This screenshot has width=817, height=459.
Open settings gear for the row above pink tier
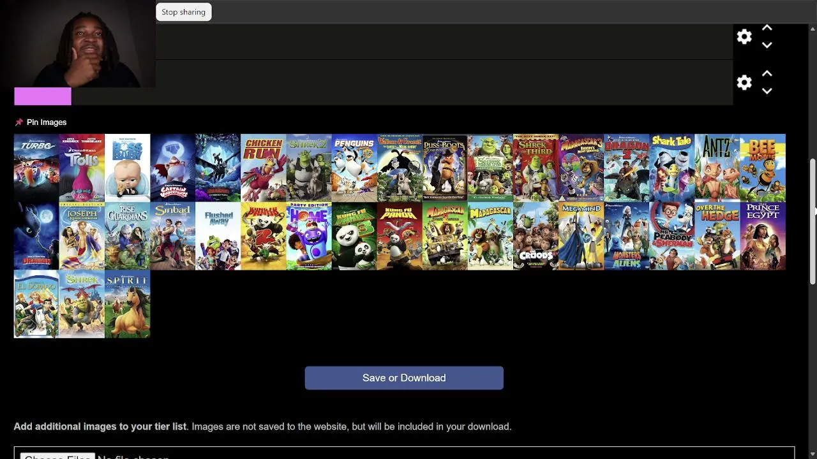pos(744,37)
